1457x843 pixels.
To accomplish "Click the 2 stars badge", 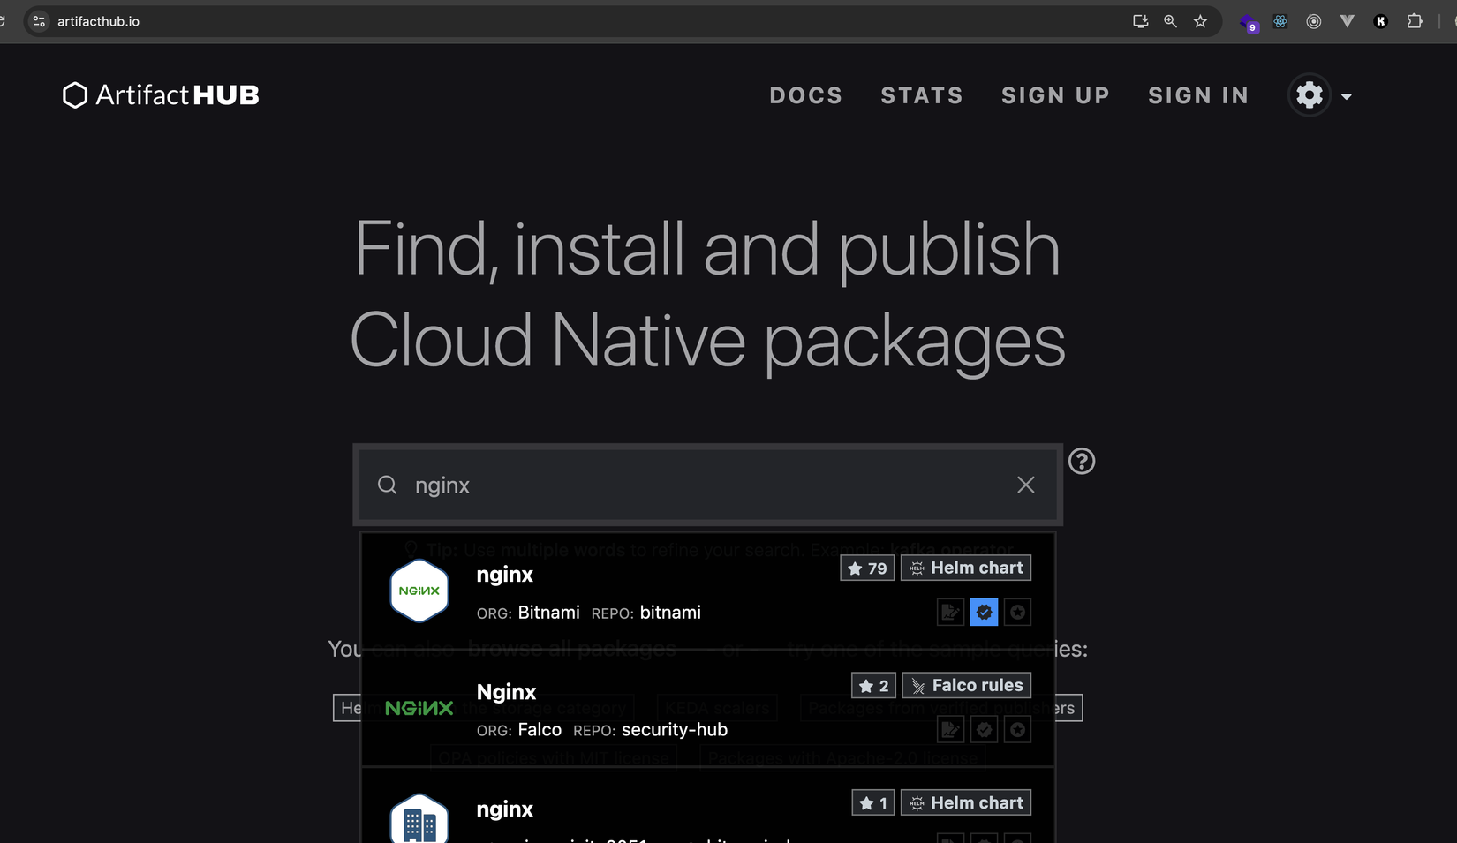I will point(873,686).
